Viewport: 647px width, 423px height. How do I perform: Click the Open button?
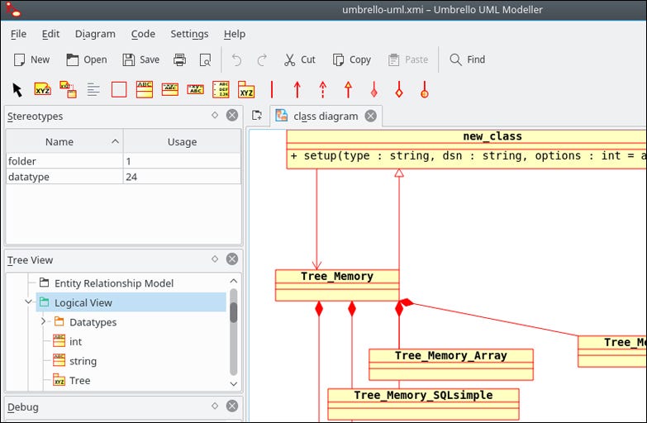87,59
